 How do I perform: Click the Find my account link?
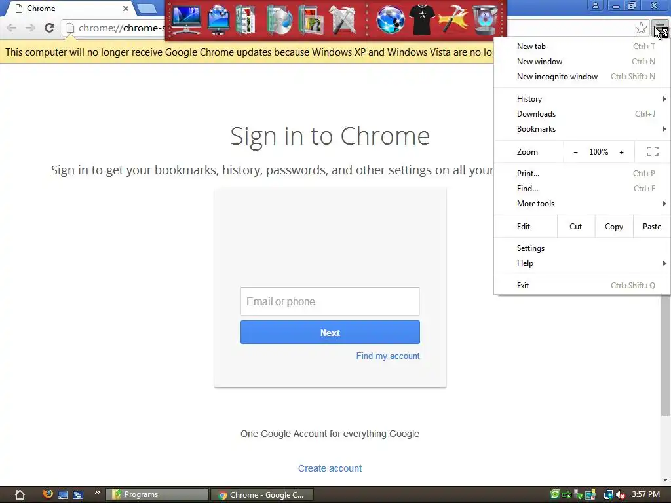tap(388, 356)
